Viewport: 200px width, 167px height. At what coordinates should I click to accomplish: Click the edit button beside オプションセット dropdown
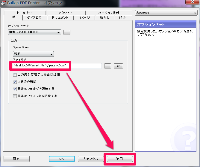coord(67,32)
